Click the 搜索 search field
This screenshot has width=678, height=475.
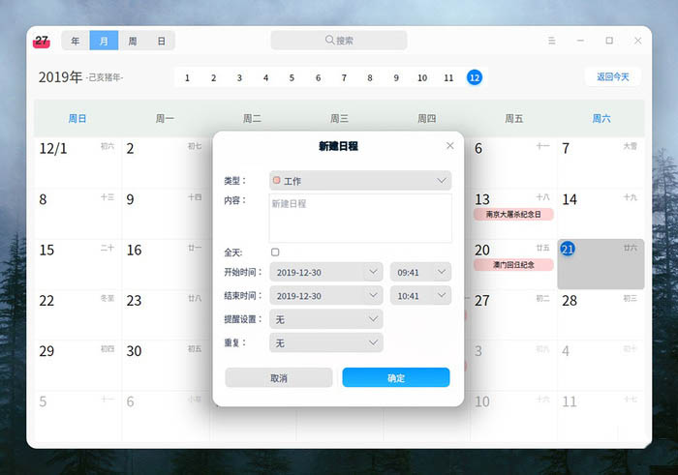point(339,41)
